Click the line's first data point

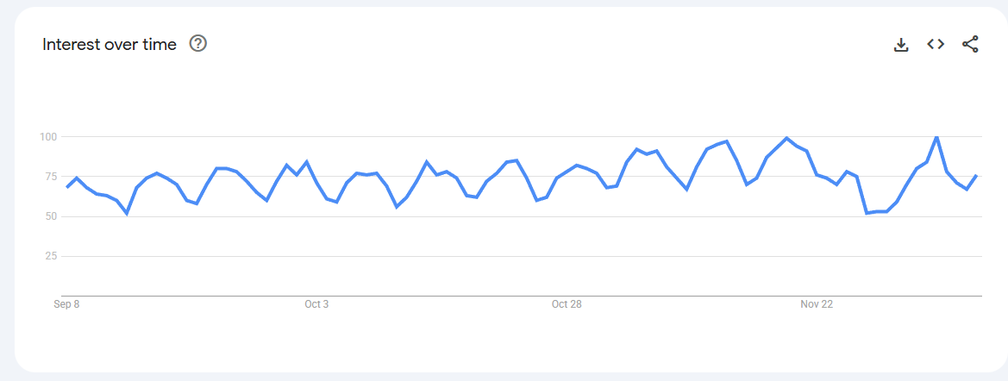(67, 187)
